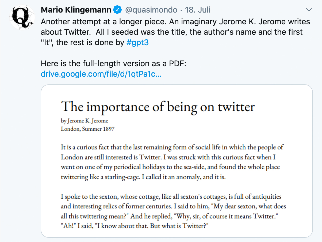Click the 'by Jerome K. Jerome' byline

click(x=85, y=121)
